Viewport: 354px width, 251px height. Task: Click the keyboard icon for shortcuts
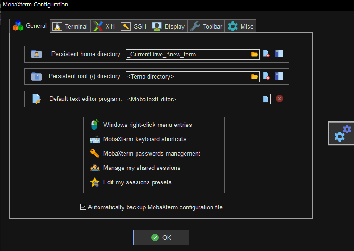point(95,139)
